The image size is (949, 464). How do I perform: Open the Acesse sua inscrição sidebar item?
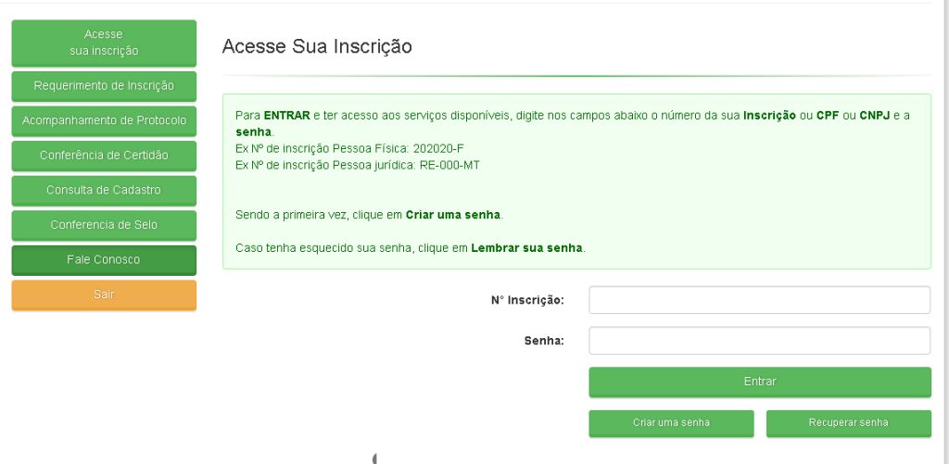[x=104, y=43]
